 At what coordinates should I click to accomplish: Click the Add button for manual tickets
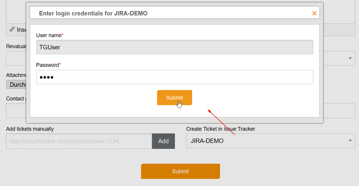point(163,141)
